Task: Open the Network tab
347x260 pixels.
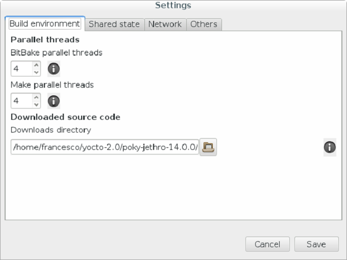Action: point(165,24)
